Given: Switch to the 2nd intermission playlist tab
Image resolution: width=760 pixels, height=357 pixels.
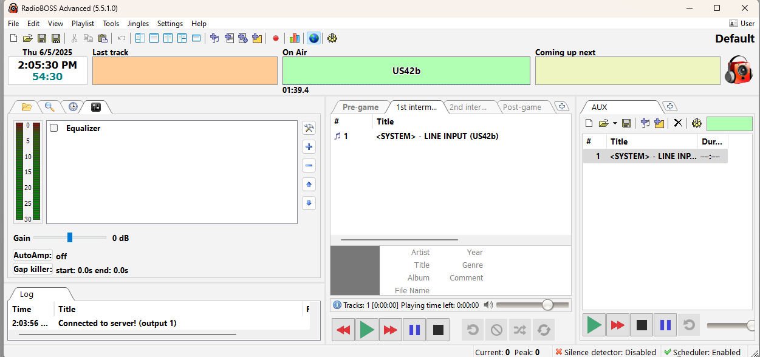Looking at the screenshot, I should coord(468,107).
